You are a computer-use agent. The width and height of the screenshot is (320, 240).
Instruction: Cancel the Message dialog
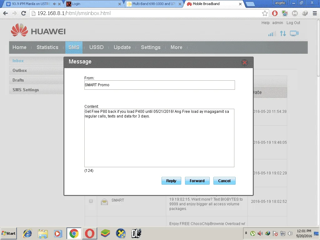click(x=224, y=181)
